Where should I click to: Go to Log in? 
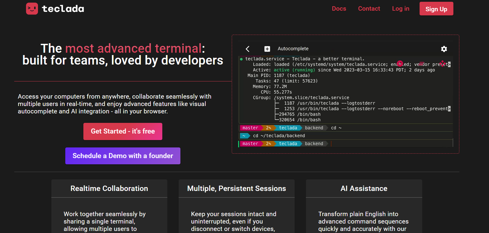401,9
